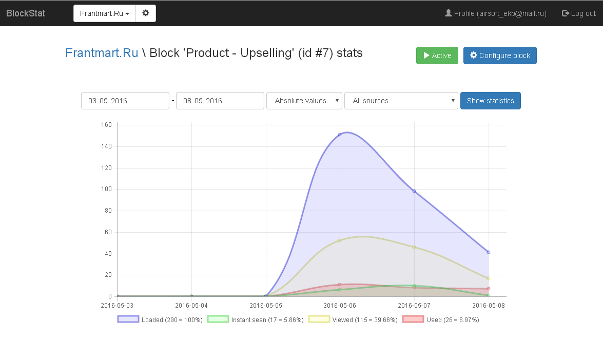Viewport: 603px width, 357px height.
Task: Expand the Frantmart.Ru site dropdown
Action: 105,13
